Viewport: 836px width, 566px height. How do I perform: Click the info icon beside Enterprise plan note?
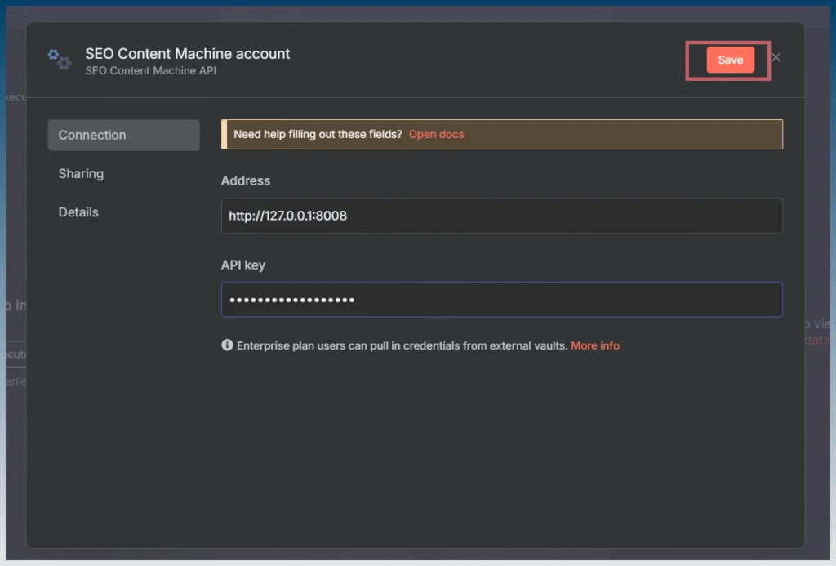(x=227, y=345)
